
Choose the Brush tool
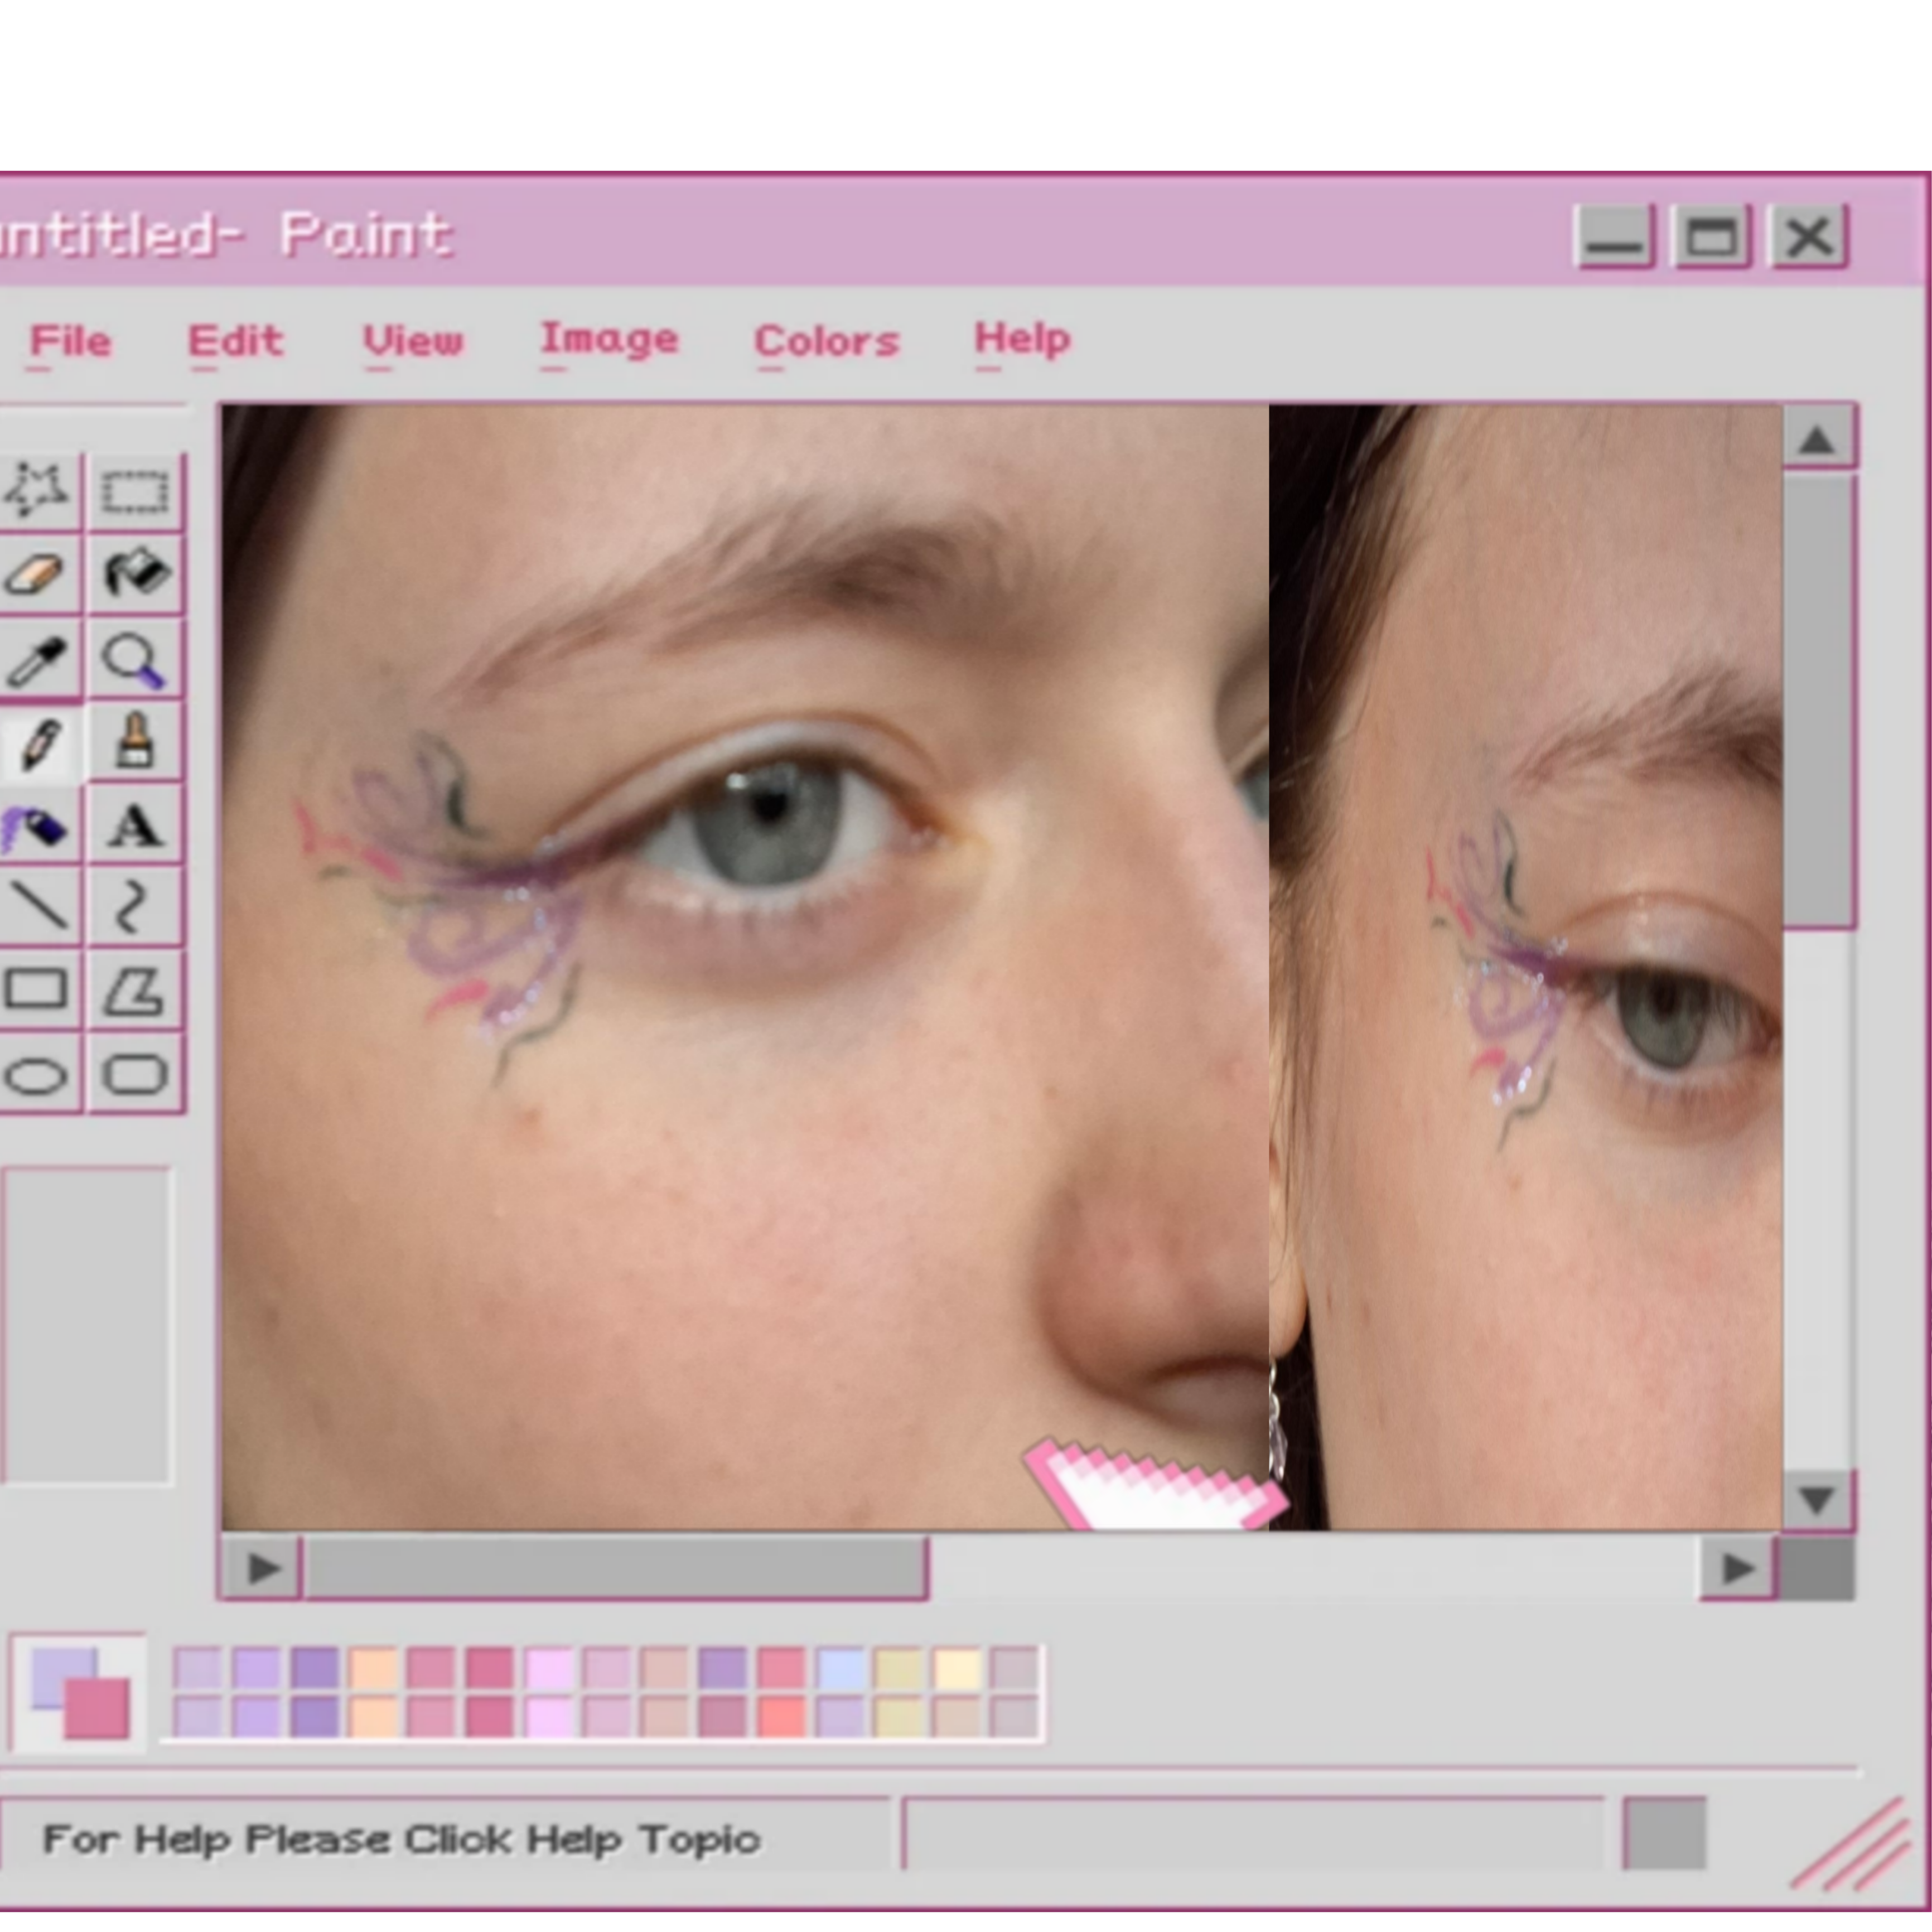[x=135, y=742]
